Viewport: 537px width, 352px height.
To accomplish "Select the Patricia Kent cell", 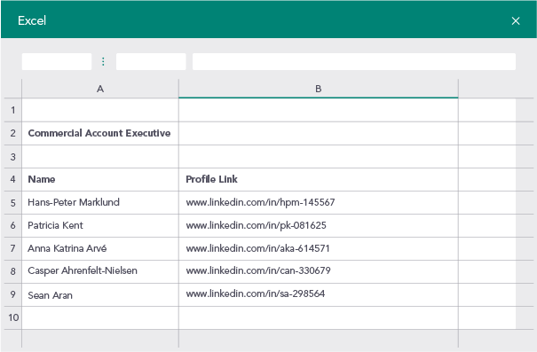I will (100, 225).
